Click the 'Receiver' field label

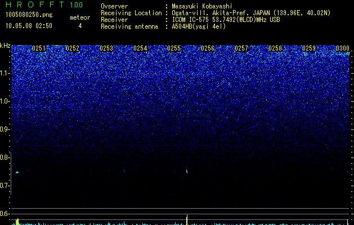click(114, 20)
